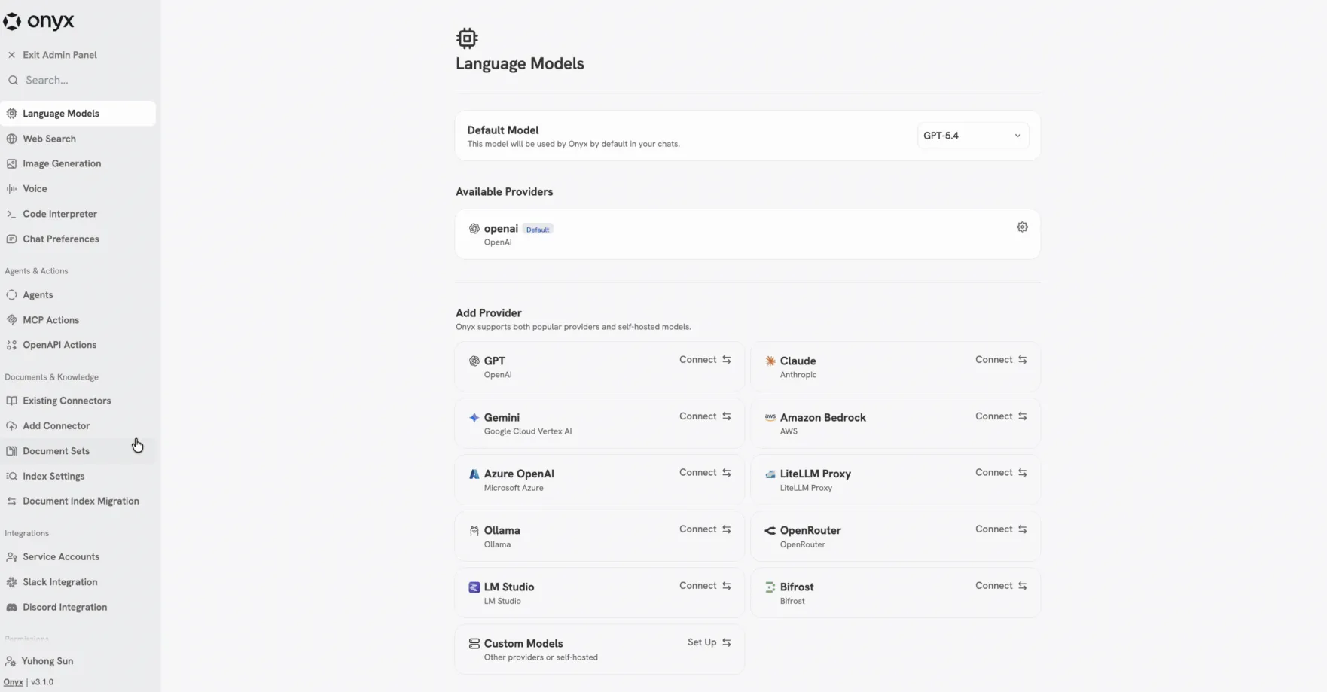Click the Code Interpreter icon
Image resolution: width=1327 pixels, height=692 pixels.
tap(12, 214)
